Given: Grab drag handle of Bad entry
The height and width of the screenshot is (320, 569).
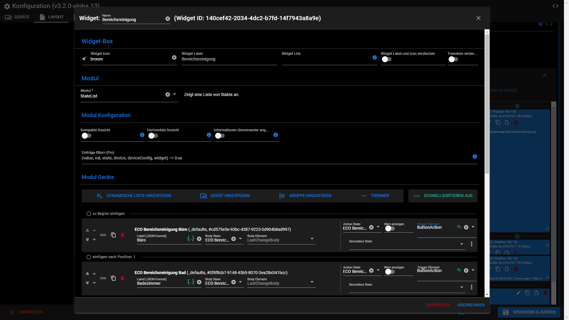Looking at the screenshot, I should coord(103,278).
